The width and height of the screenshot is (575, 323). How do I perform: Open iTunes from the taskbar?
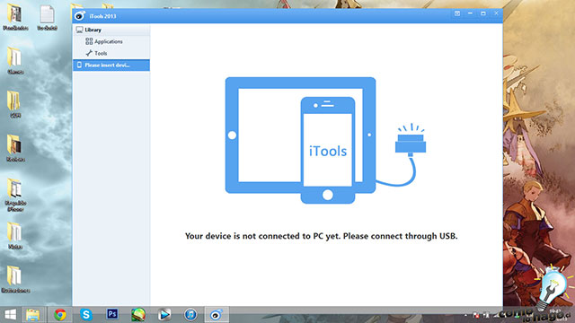coord(190,315)
